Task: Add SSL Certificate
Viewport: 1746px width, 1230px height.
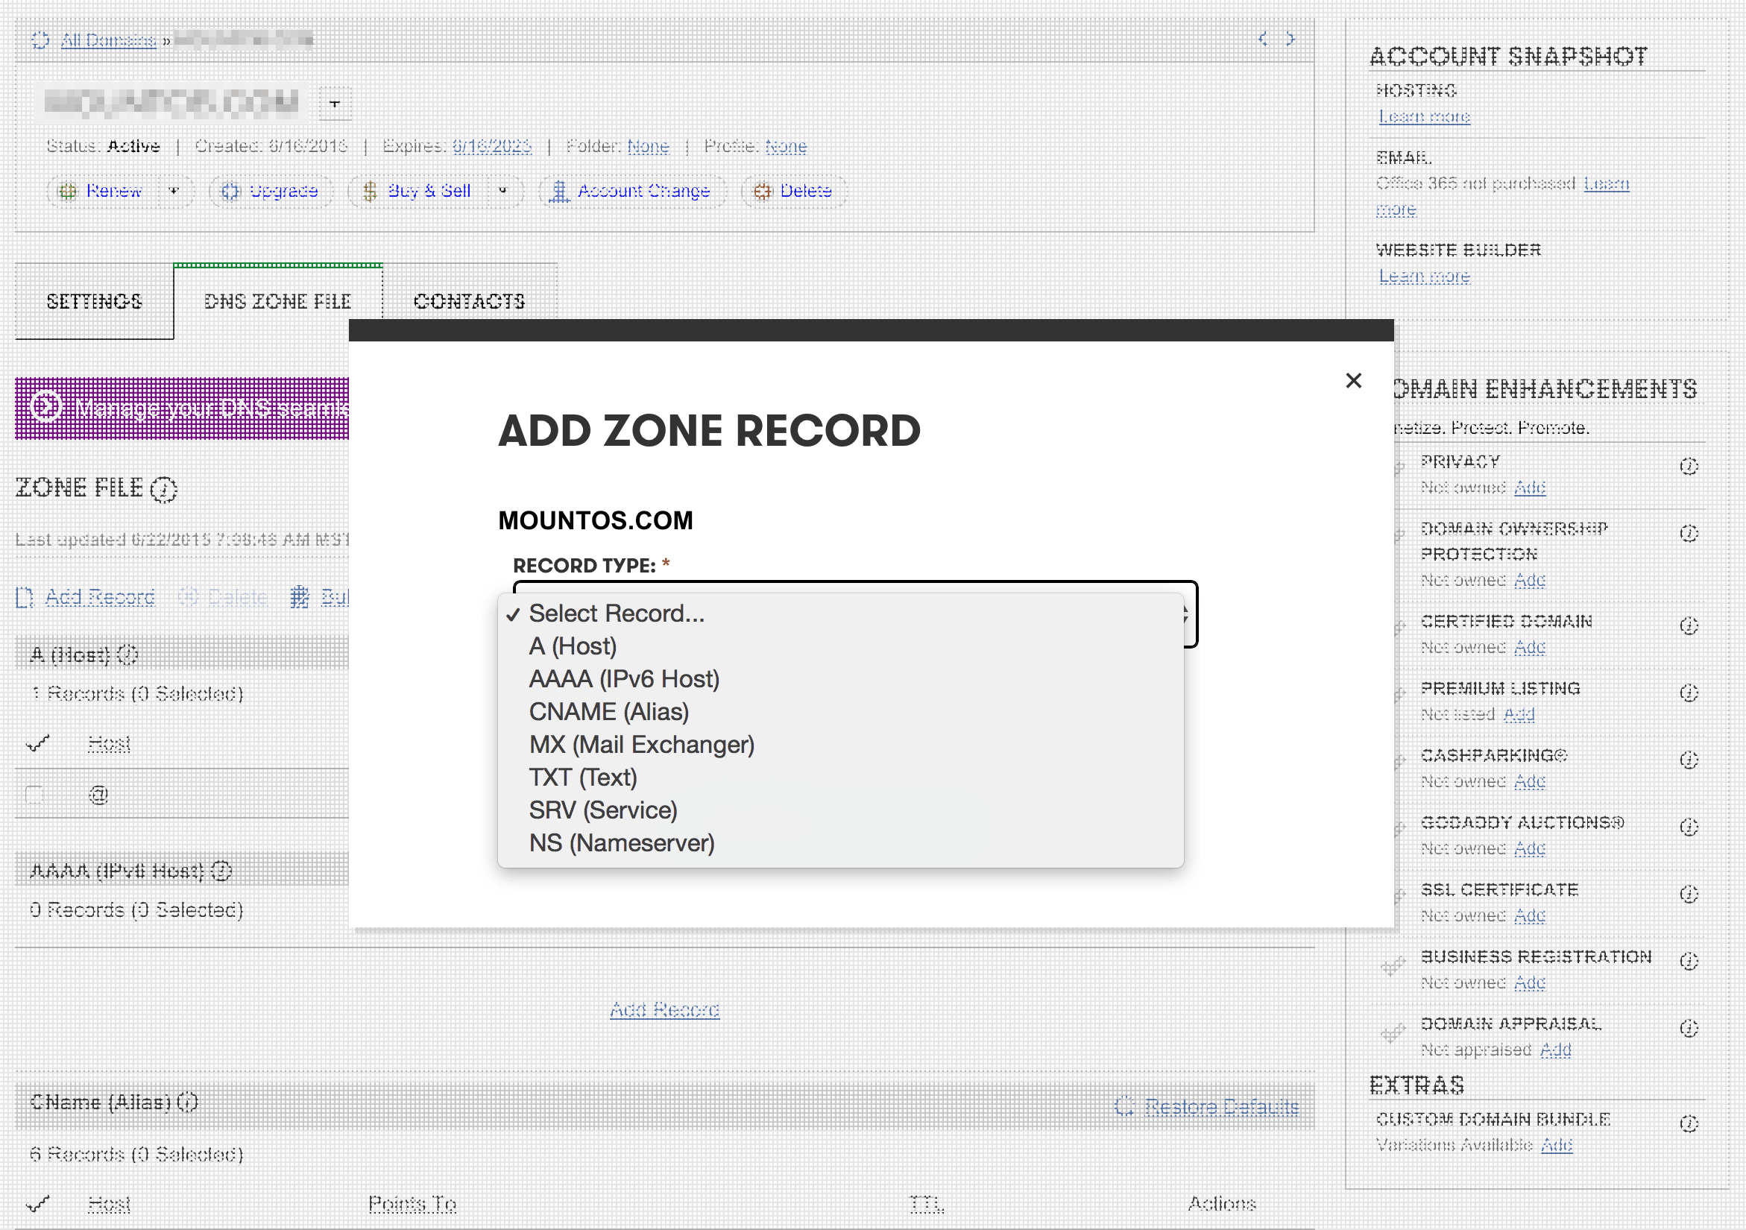Action: tap(1529, 915)
